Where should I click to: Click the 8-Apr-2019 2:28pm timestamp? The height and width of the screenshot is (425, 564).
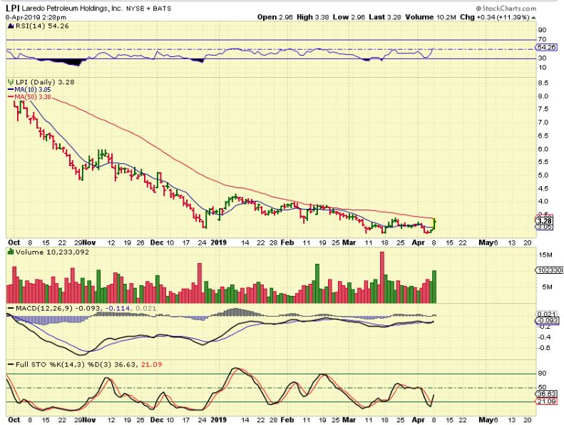36,17
